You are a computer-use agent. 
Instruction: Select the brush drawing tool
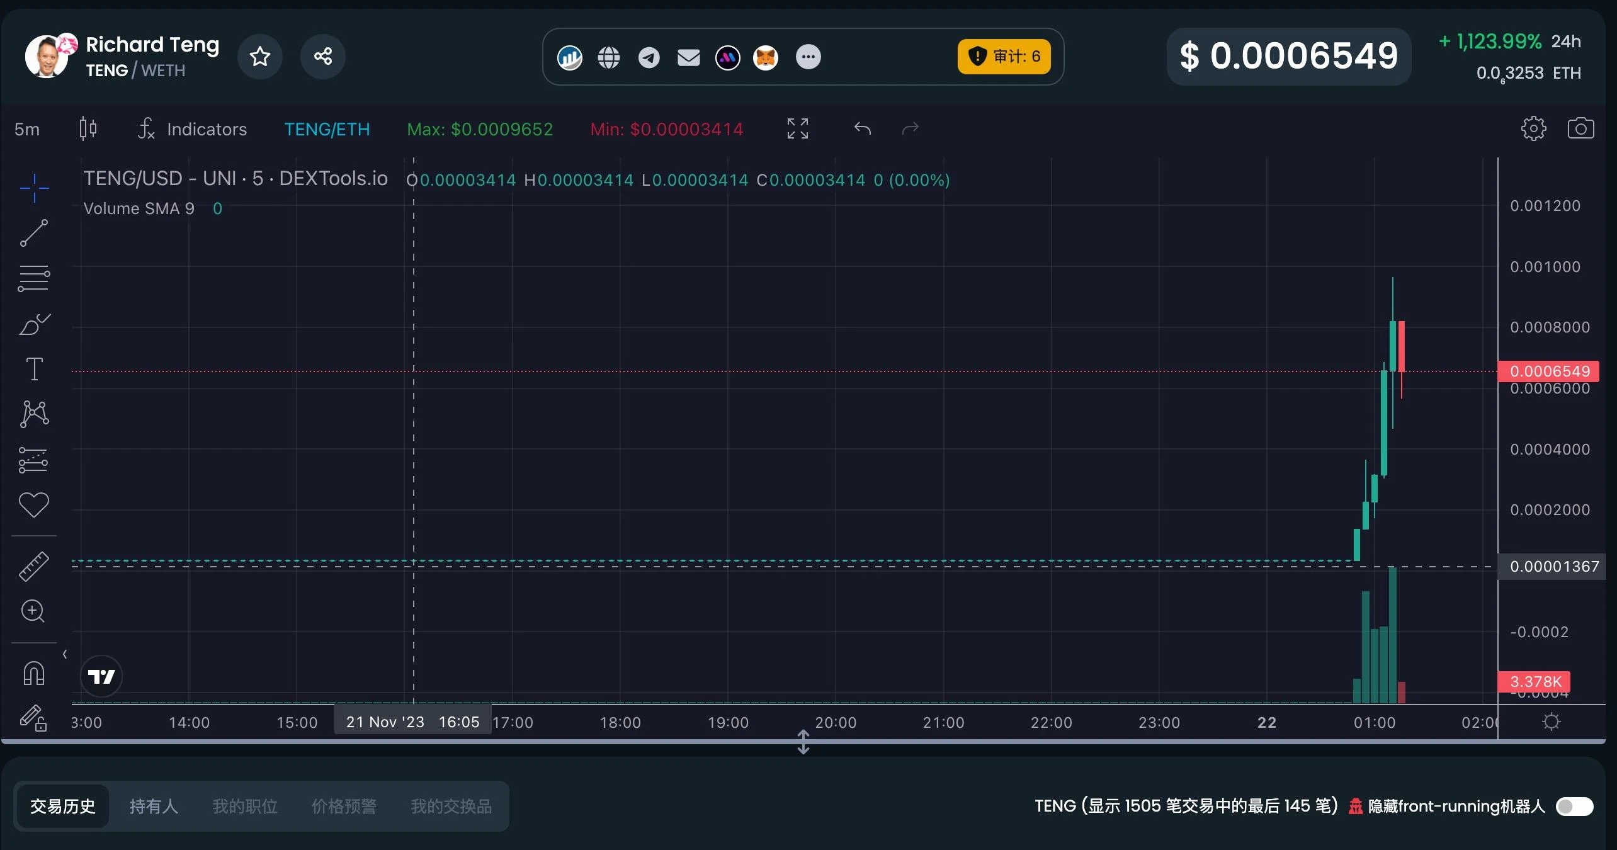point(34,324)
